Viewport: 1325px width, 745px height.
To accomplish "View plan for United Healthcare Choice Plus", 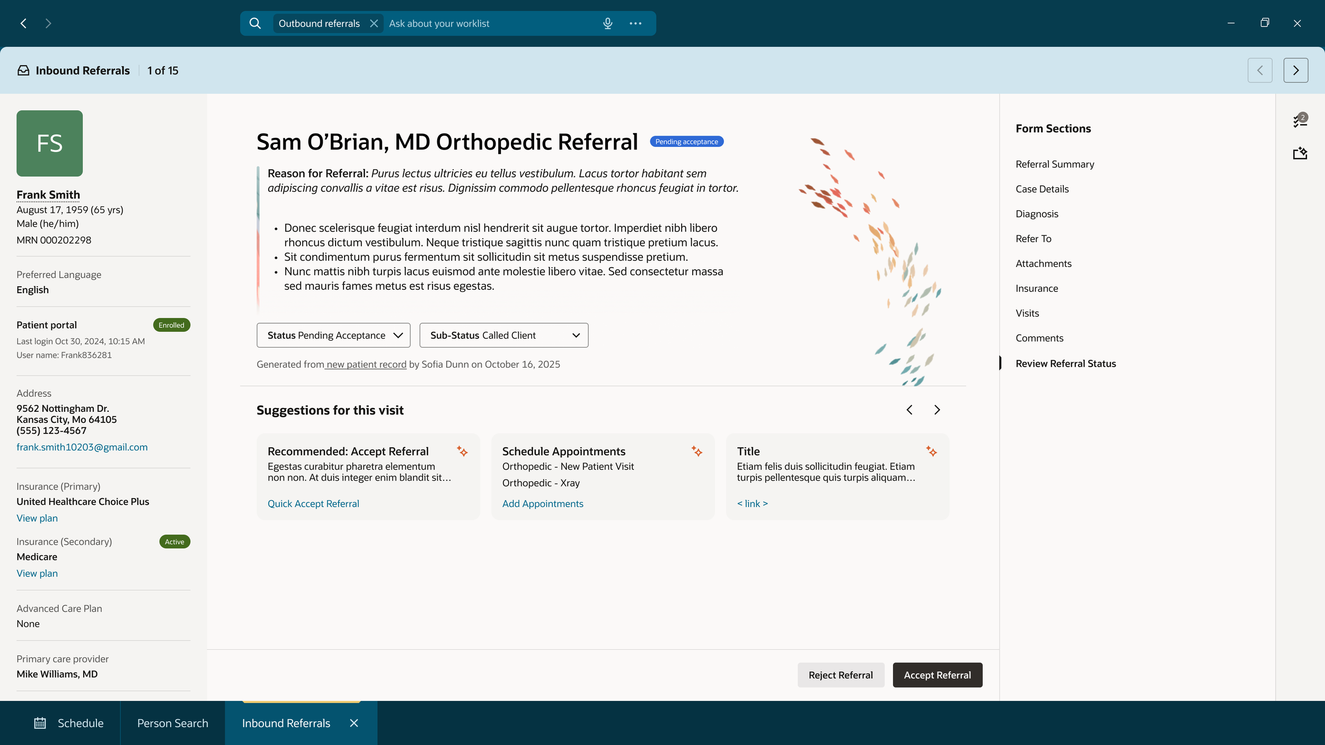I will (x=37, y=518).
